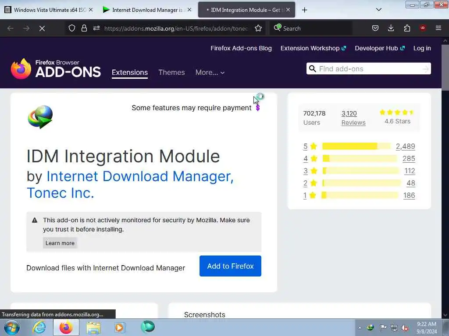Show the 285 four-star reviews
The height and width of the screenshot is (336, 449).
(409, 158)
